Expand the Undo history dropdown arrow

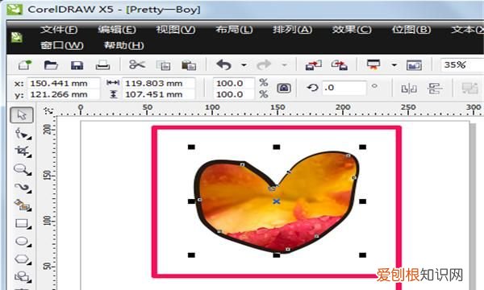tap(244, 65)
